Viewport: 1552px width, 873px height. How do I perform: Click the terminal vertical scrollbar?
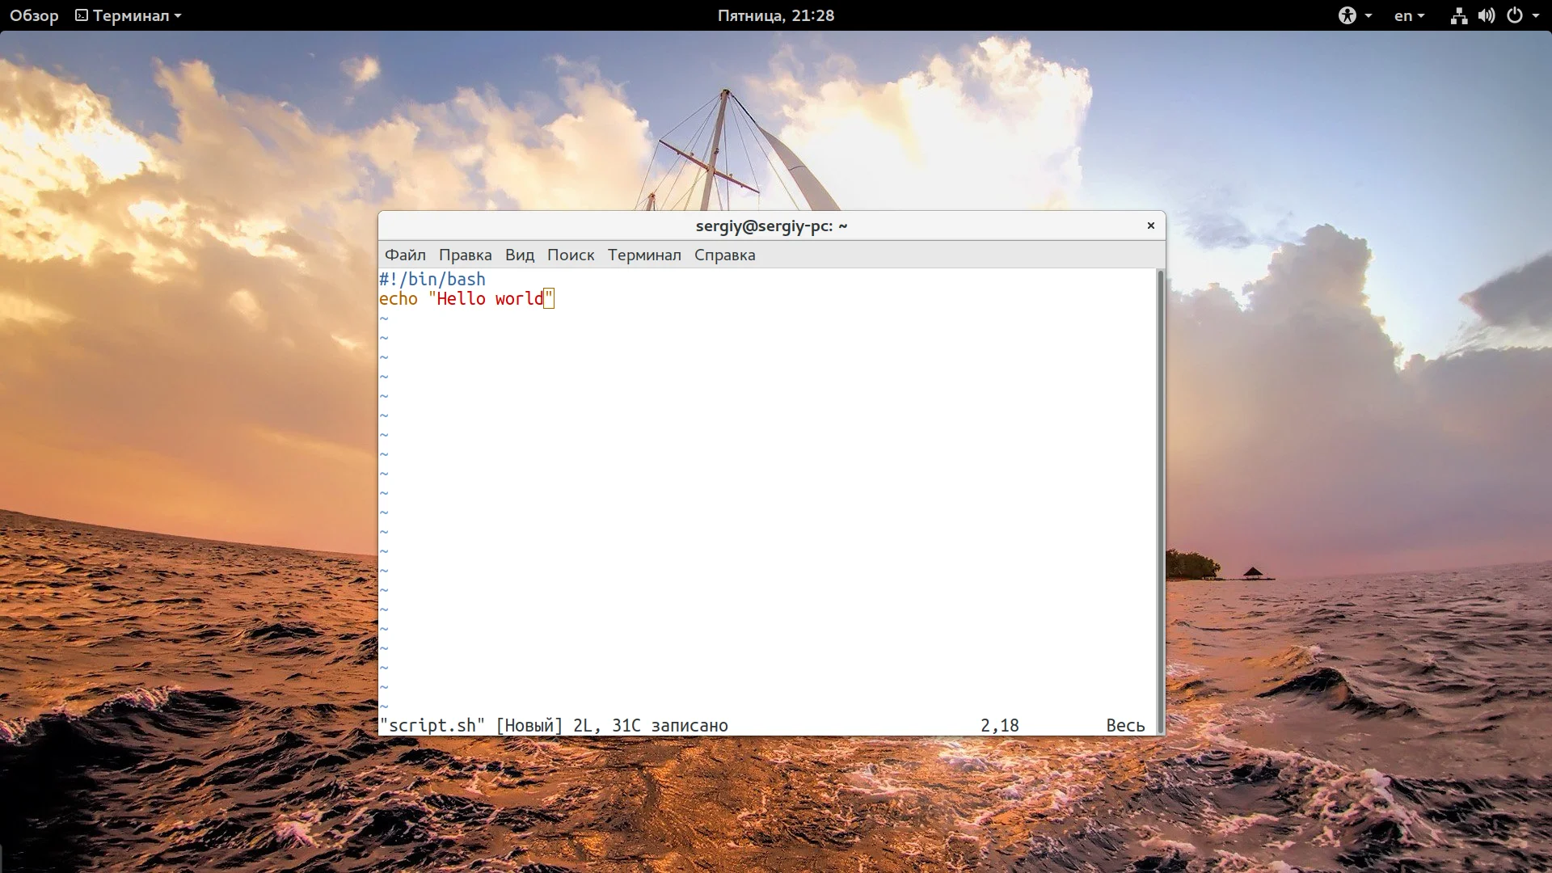pyautogui.click(x=1160, y=501)
